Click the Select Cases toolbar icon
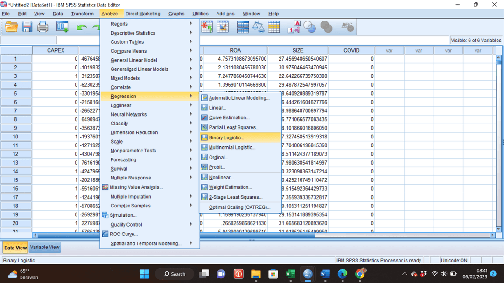Viewport: 504px width, 283px height. click(274, 27)
